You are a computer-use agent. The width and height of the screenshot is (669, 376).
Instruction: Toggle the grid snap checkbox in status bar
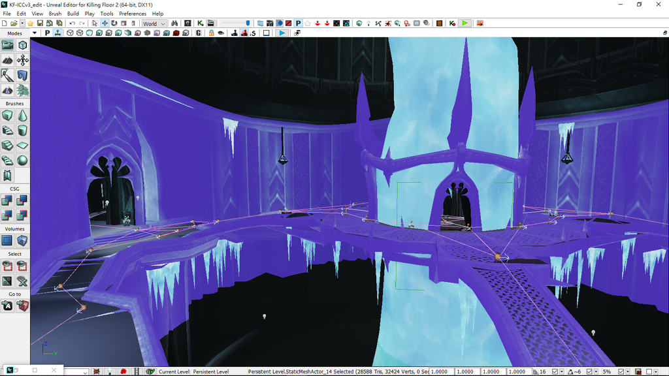(x=554, y=371)
